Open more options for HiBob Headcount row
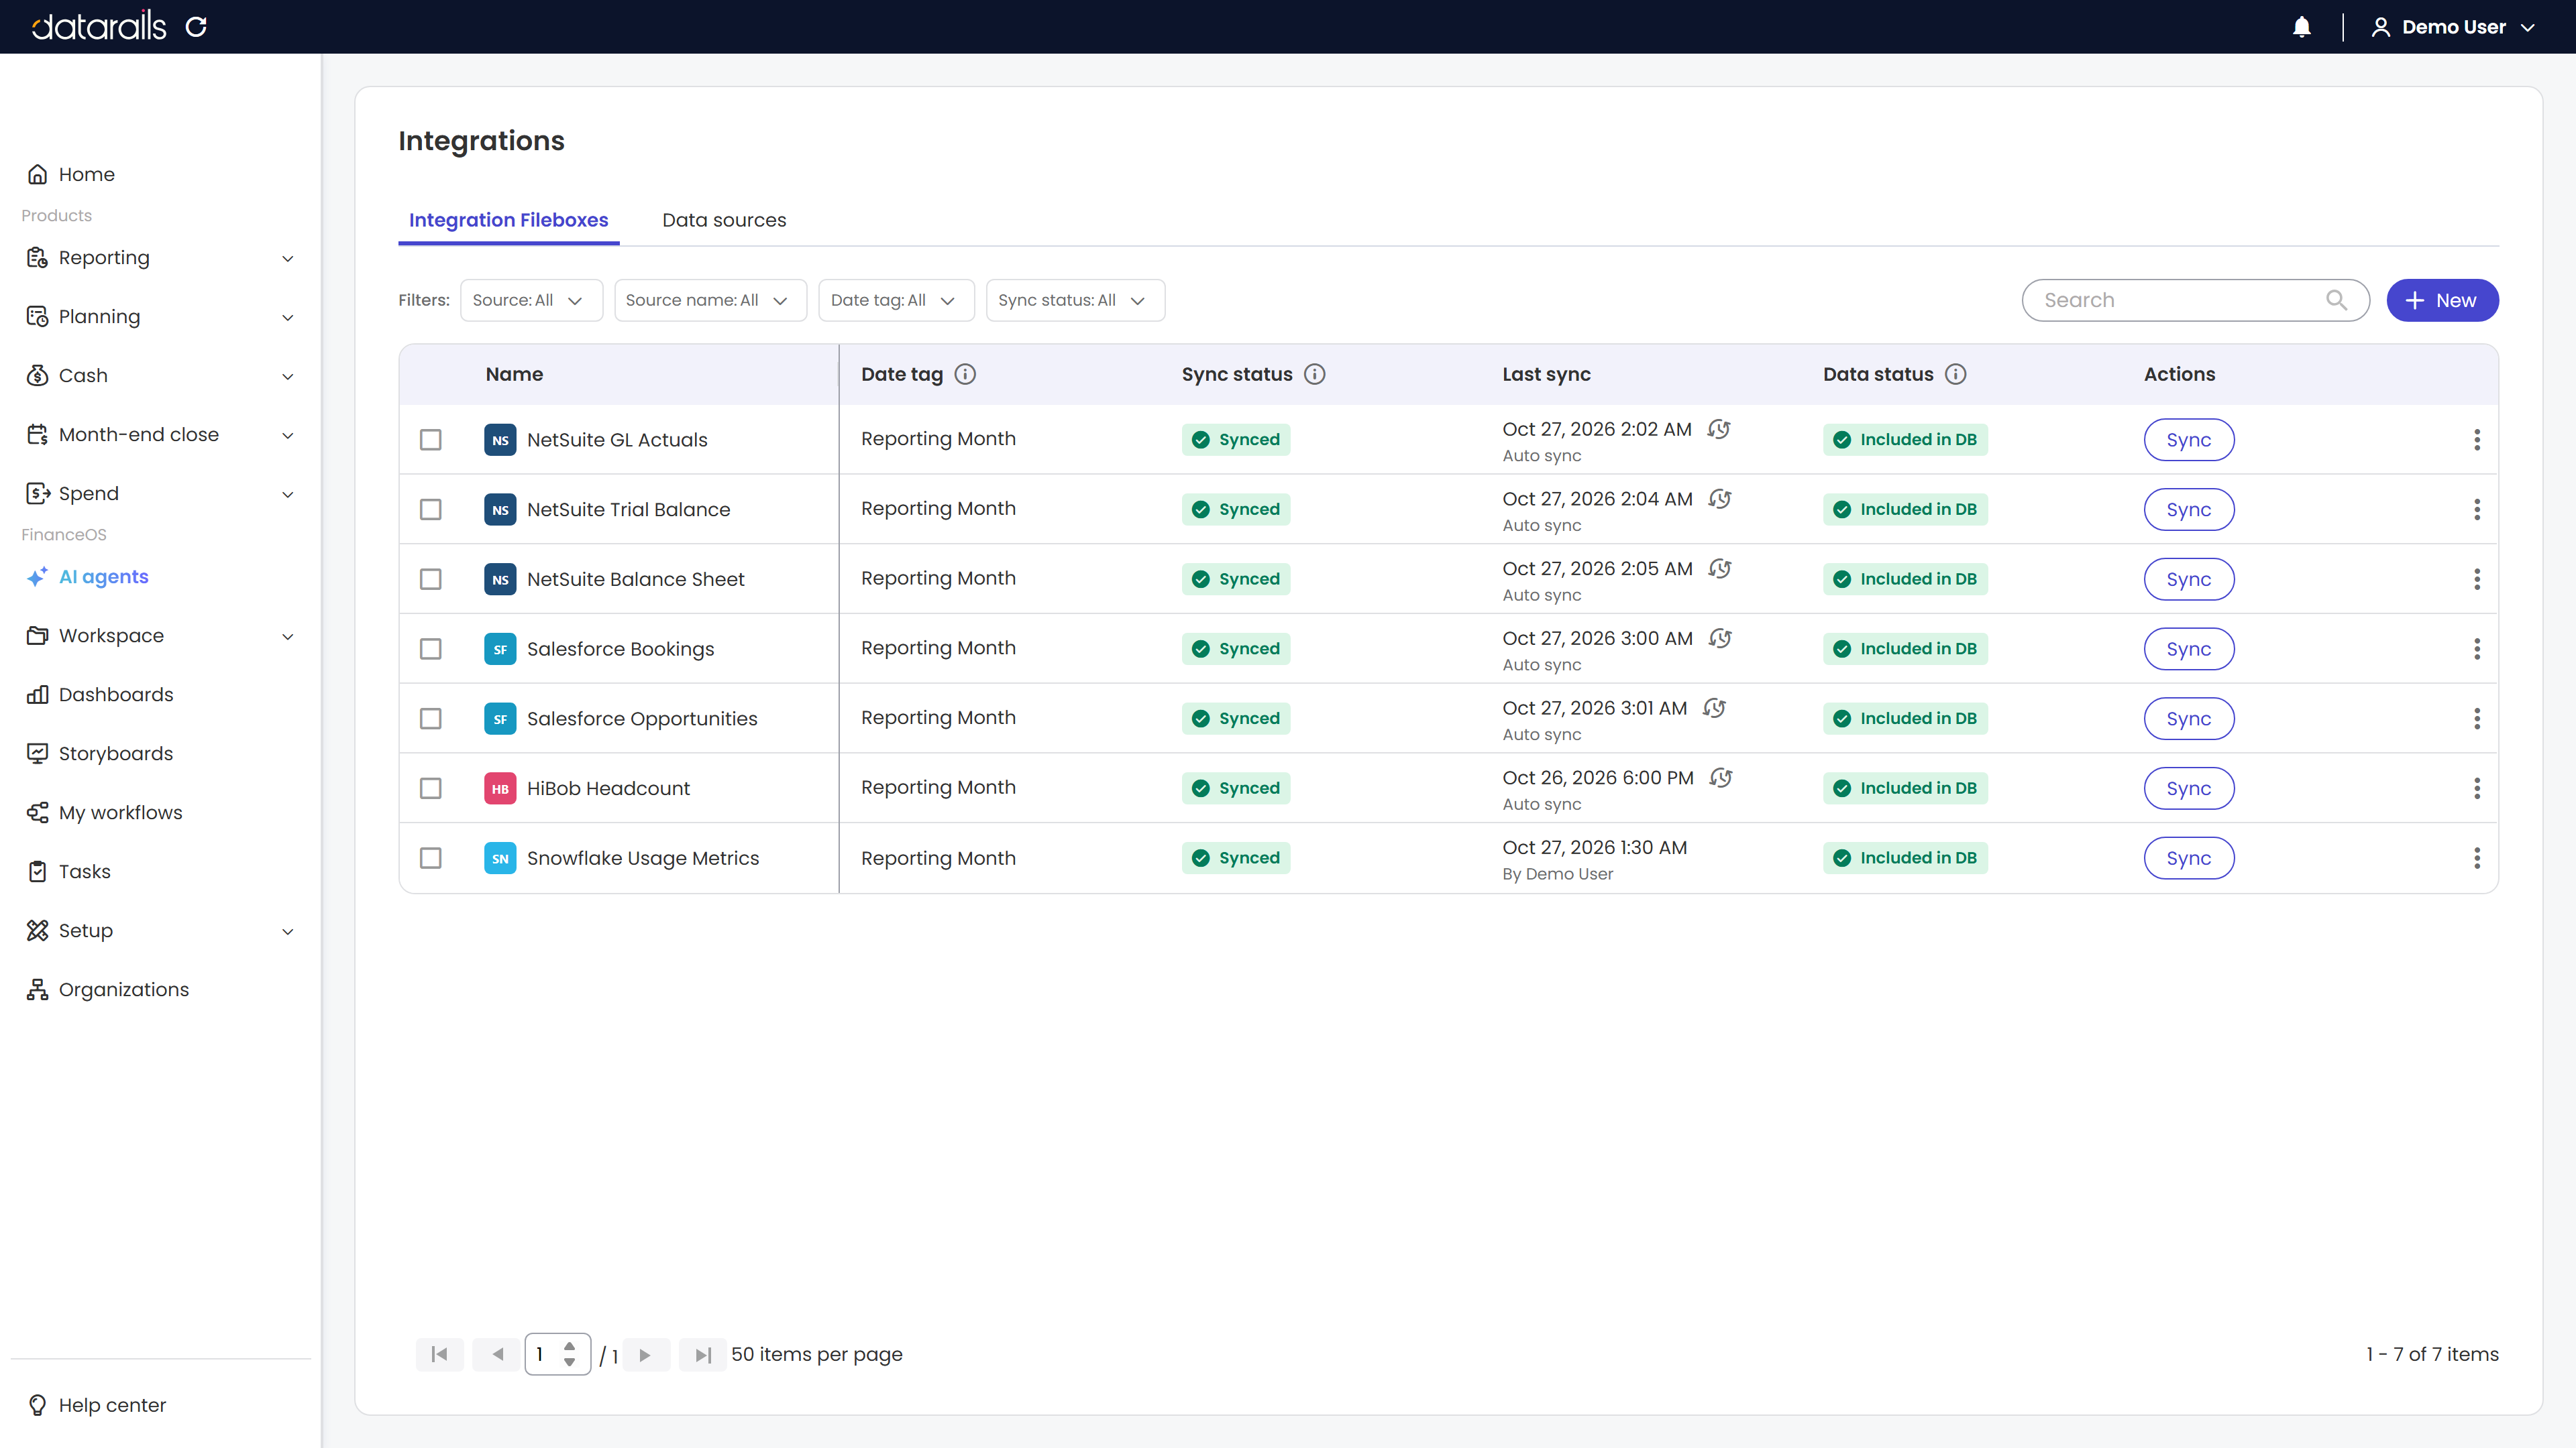 (2477, 788)
